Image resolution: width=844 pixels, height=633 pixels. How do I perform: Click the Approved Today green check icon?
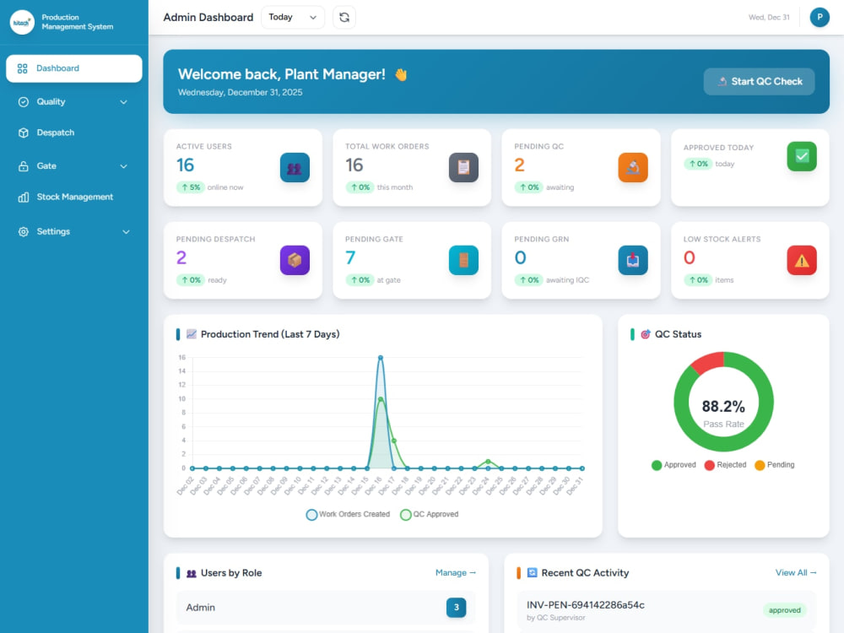click(802, 156)
